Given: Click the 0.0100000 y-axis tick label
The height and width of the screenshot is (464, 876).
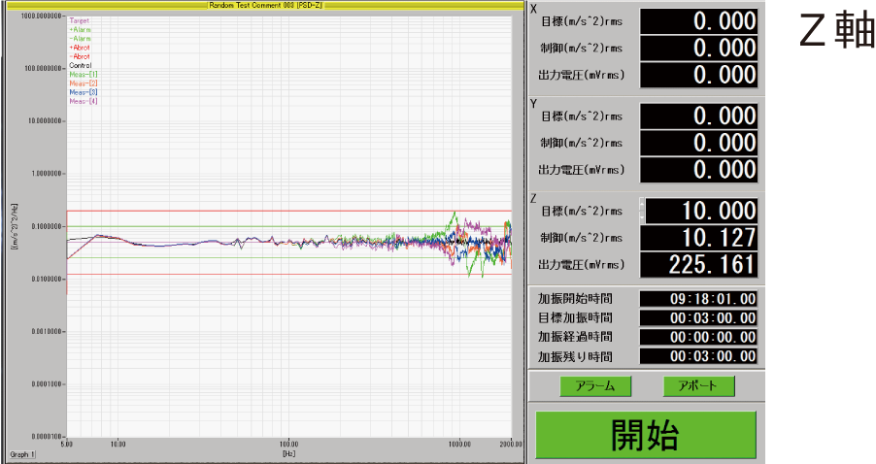Looking at the screenshot, I should tap(47, 279).
